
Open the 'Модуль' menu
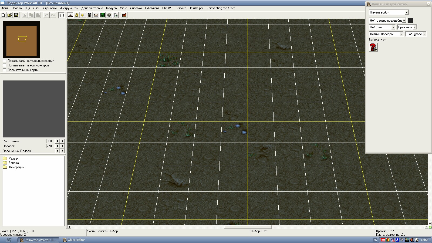tap(111, 8)
